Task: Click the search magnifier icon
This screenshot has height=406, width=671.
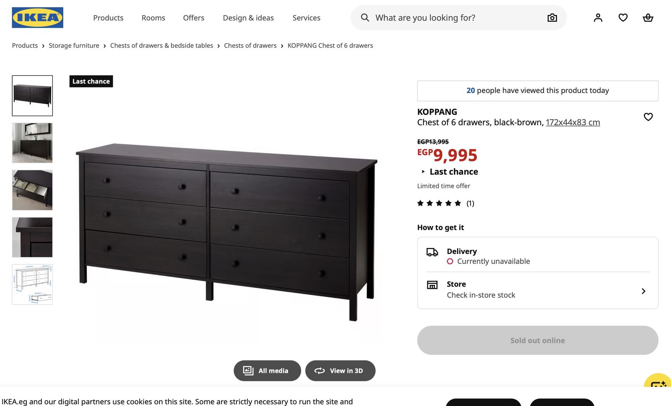Action: (365, 18)
